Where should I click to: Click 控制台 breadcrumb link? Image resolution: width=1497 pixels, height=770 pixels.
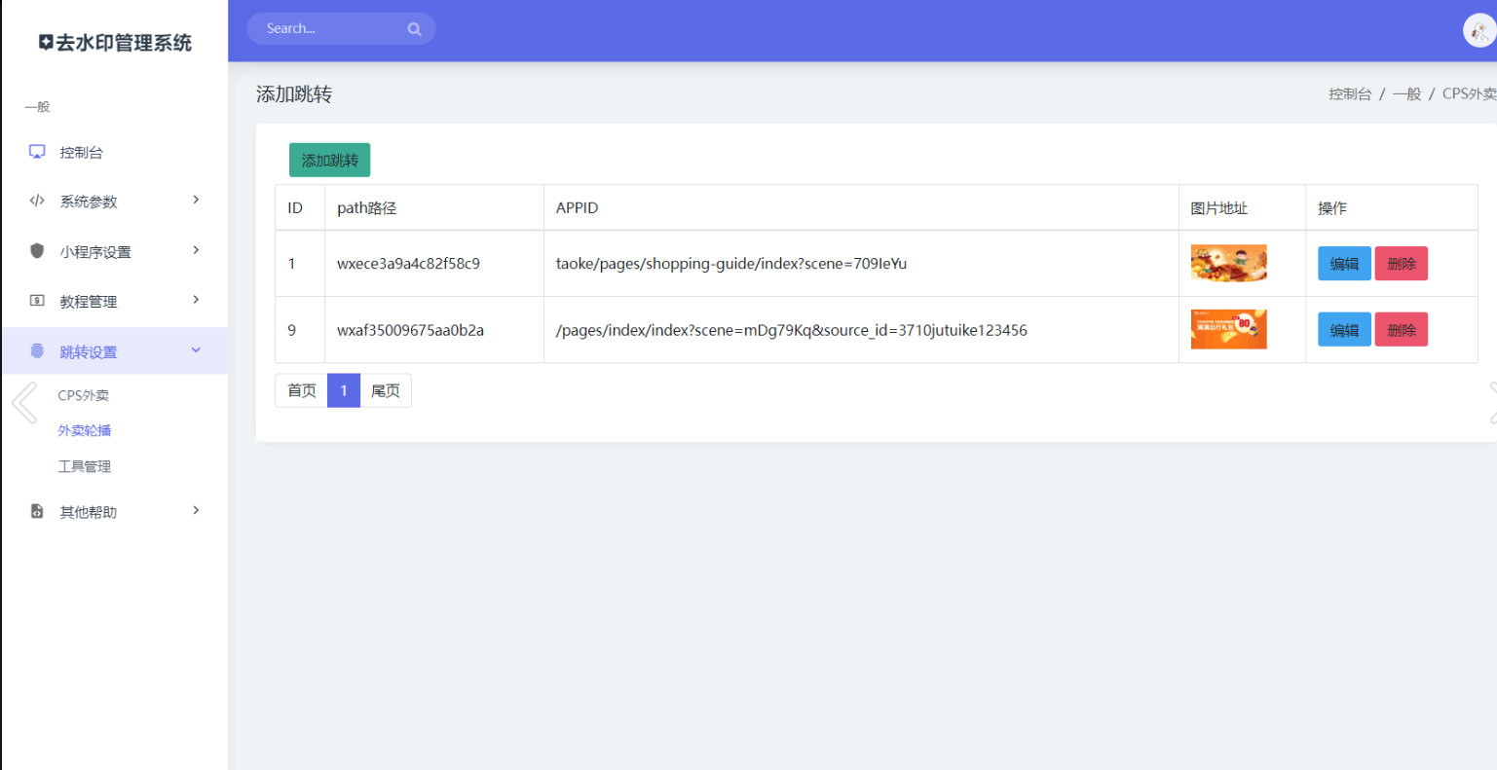pos(1350,93)
